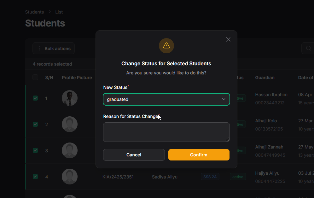Click profile picture of student 1

tap(70, 98)
